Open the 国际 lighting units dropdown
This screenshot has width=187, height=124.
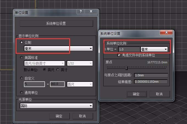[56, 106]
